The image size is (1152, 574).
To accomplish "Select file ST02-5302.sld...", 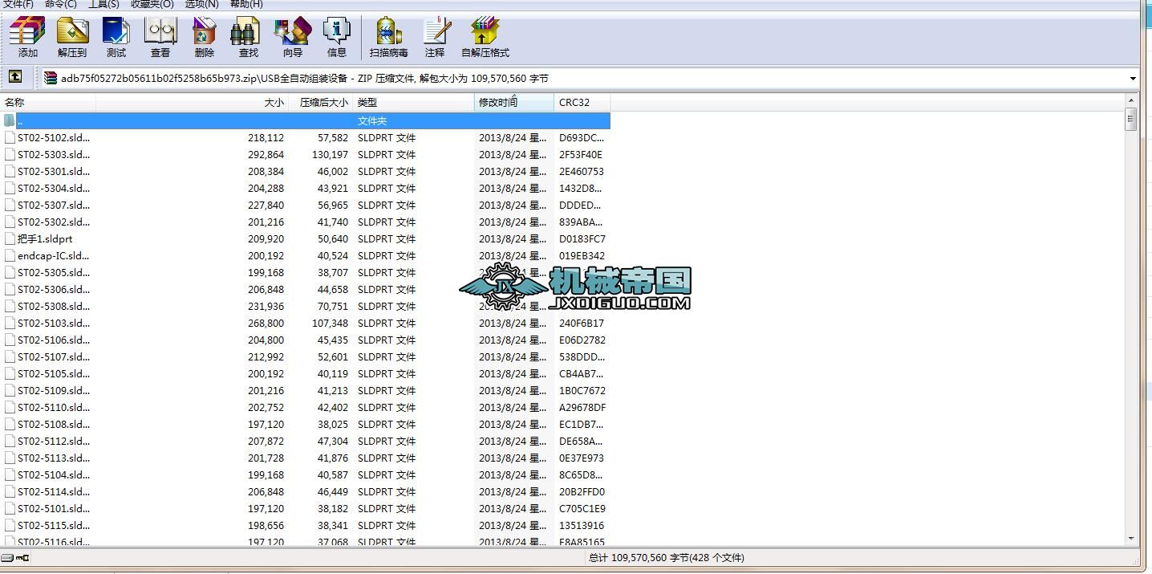I will point(54,222).
